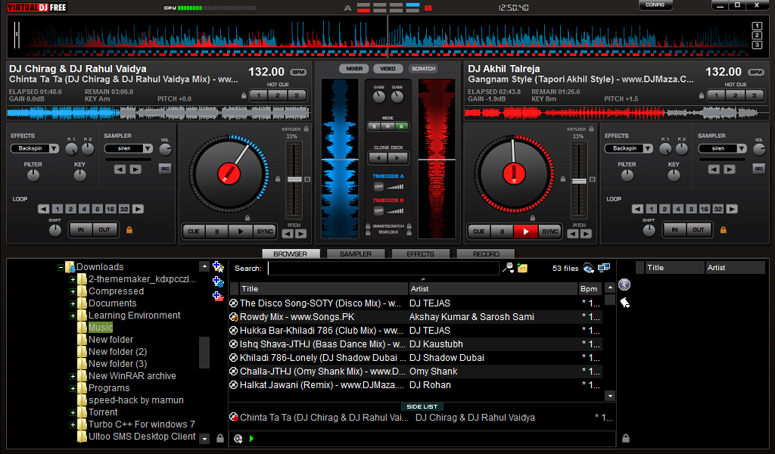
Task: Select waveform zoom level 2
Action: [x=757, y=35]
